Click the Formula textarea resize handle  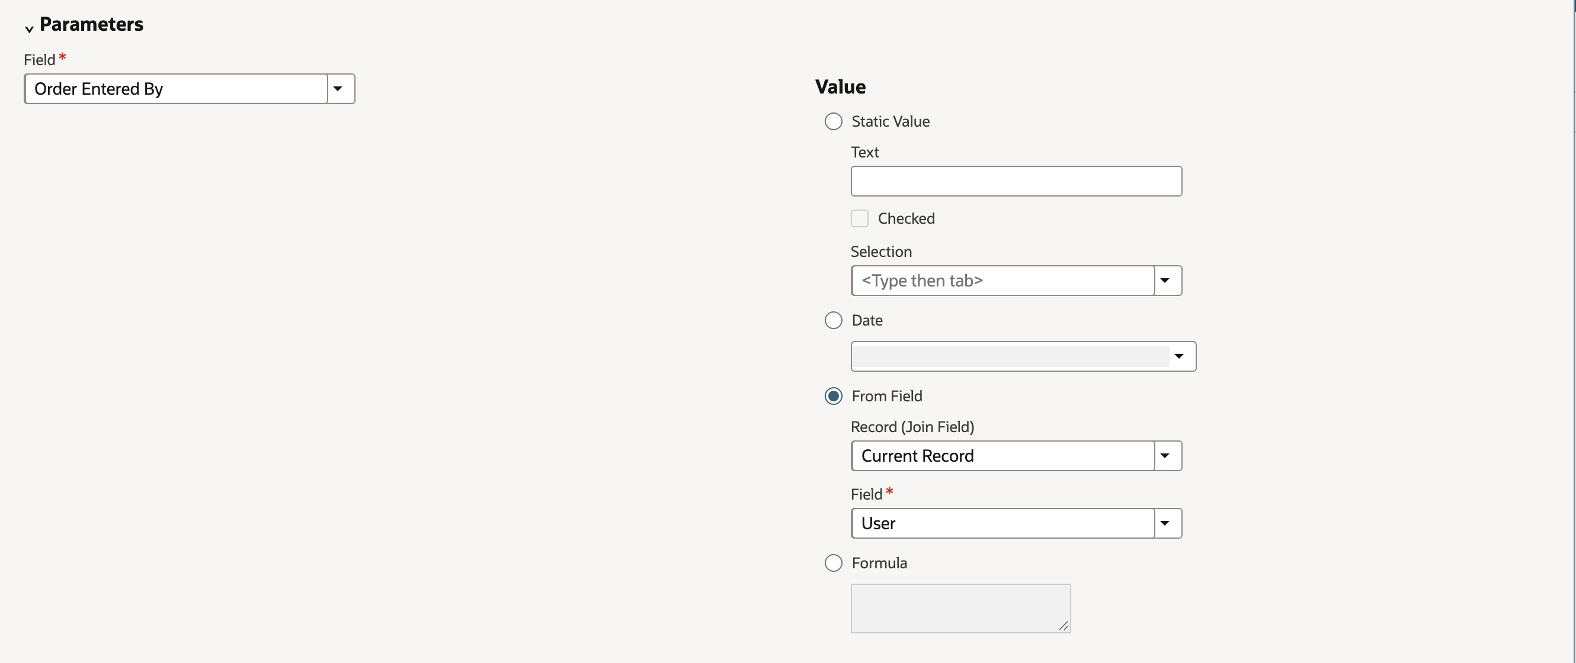(1064, 626)
